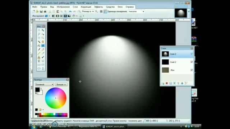230x129 pixels.
Task: Select the Rectangle shape tool
Action: 39,64
